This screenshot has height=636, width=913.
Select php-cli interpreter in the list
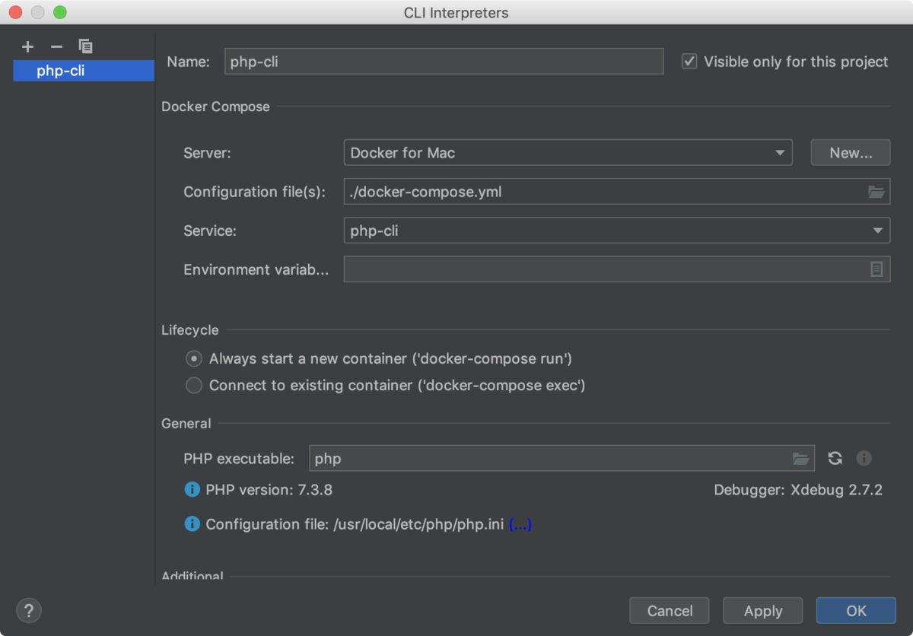[84, 72]
